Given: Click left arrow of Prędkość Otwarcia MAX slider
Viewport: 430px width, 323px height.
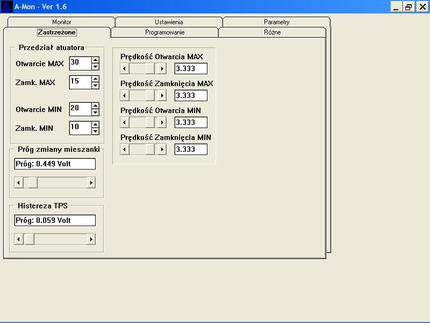Looking at the screenshot, I should tap(125, 68).
